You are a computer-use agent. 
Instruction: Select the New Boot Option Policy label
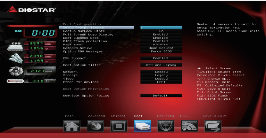86,96
